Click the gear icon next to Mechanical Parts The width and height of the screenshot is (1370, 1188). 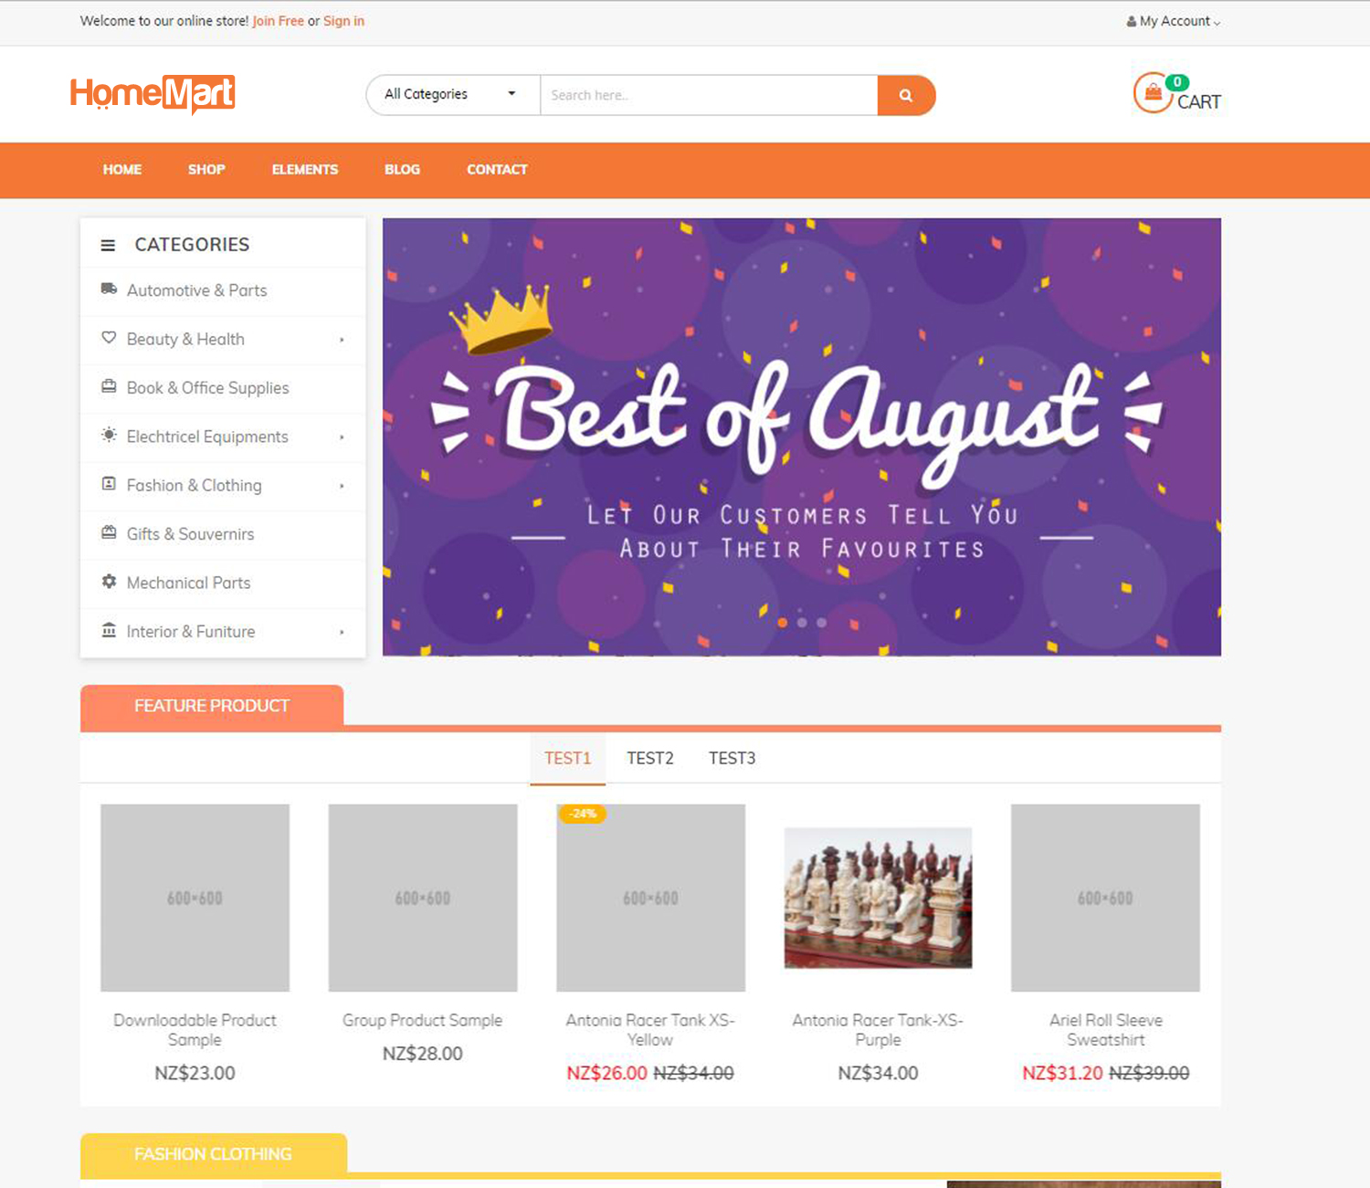(109, 582)
